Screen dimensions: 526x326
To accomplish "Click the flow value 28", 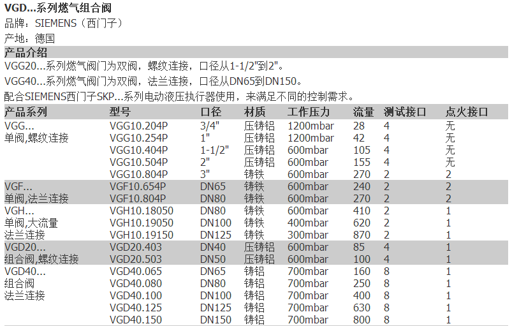I will coord(358,126).
